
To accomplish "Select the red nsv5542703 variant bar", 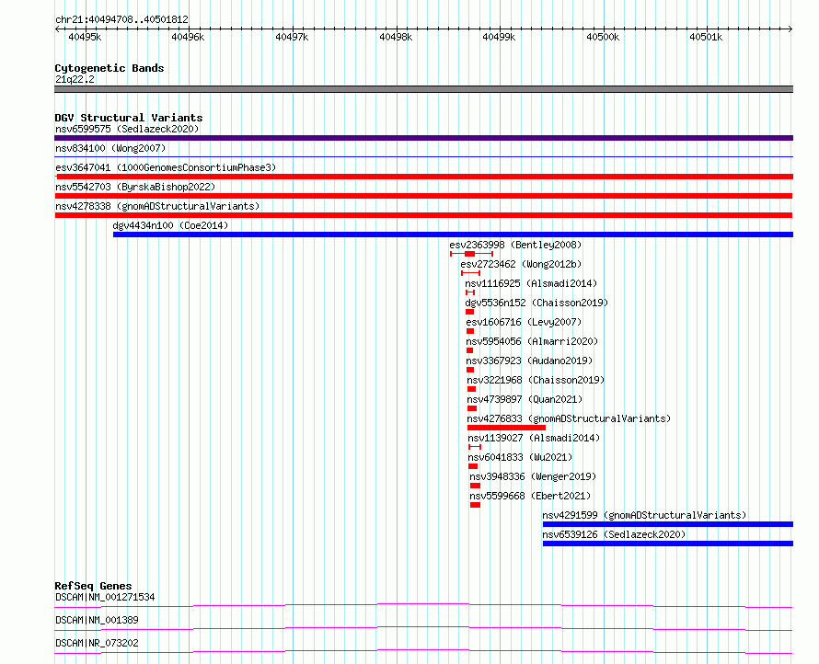I will pyautogui.click(x=423, y=196).
